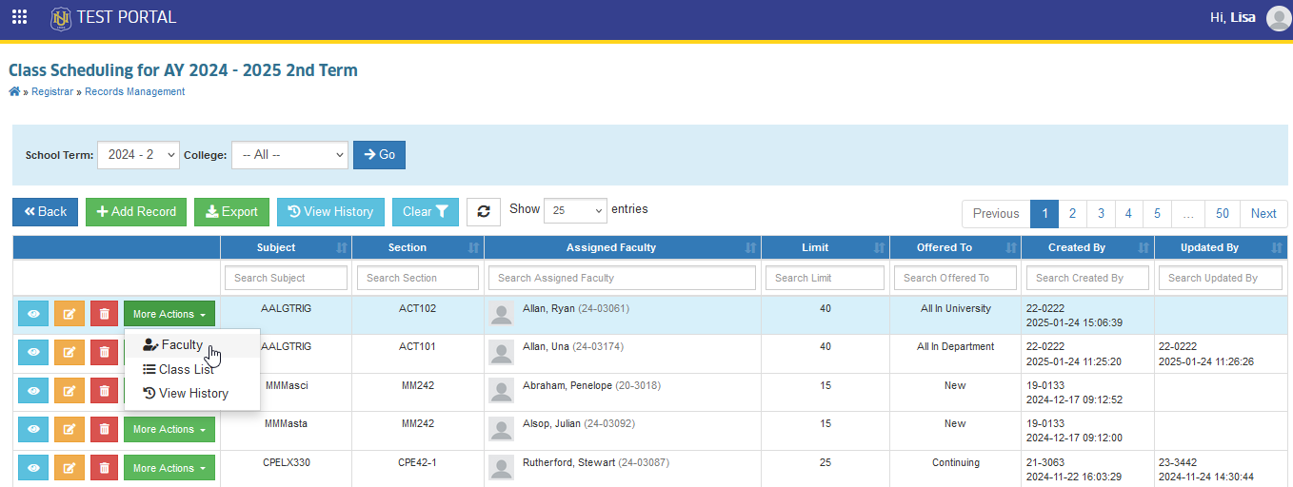Click the home icon in breadcrumb
This screenshot has height=487, width=1293.
point(14,91)
